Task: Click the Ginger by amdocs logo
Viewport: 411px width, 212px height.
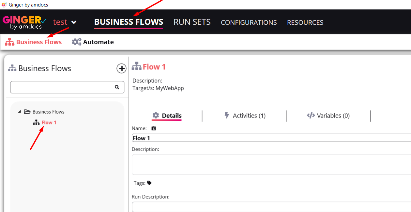Action: click(24, 22)
